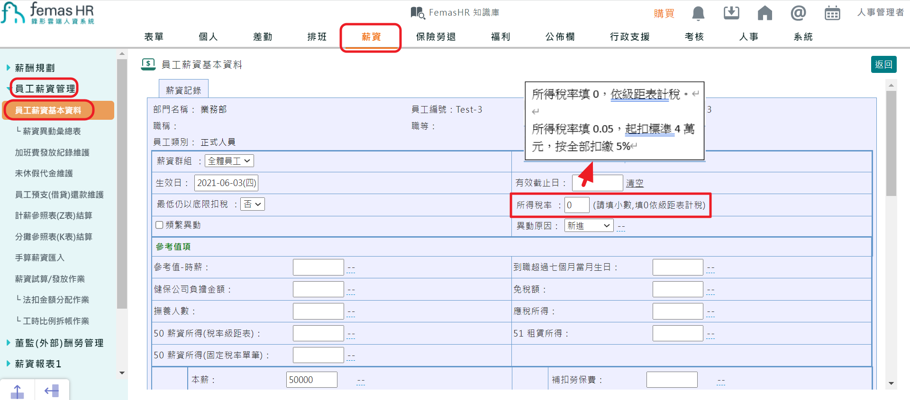Click the 所得稅率 input field
The image size is (910, 400).
coord(576,205)
